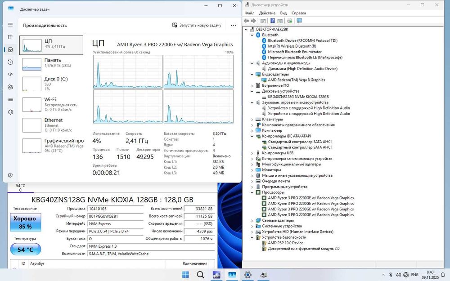Open the Task Manager hamburger navigation menu
The height and width of the screenshot is (281, 450).
pyautogui.click(x=10, y=25)
